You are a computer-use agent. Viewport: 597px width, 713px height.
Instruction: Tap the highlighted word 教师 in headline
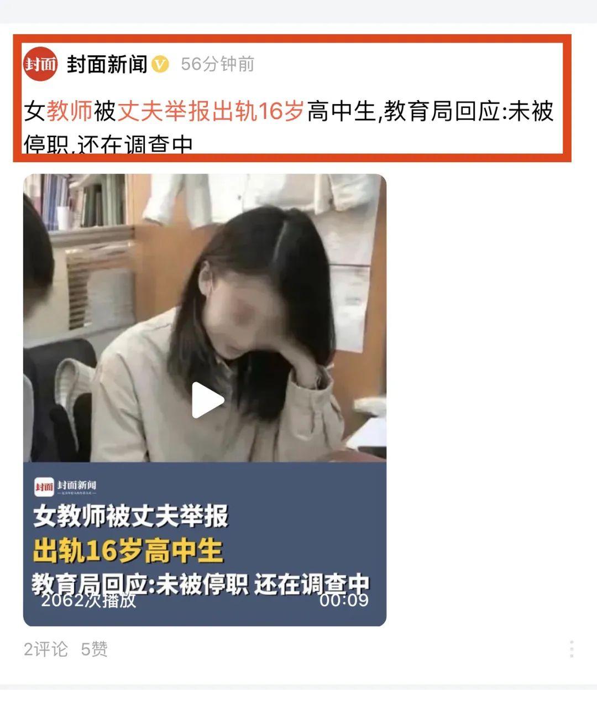[69, 111]
